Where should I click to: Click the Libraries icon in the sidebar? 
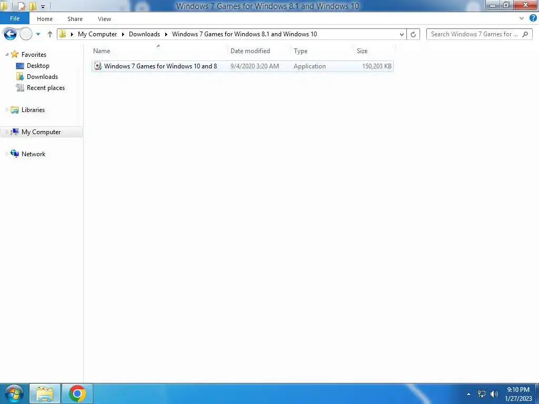click(14, 109)
